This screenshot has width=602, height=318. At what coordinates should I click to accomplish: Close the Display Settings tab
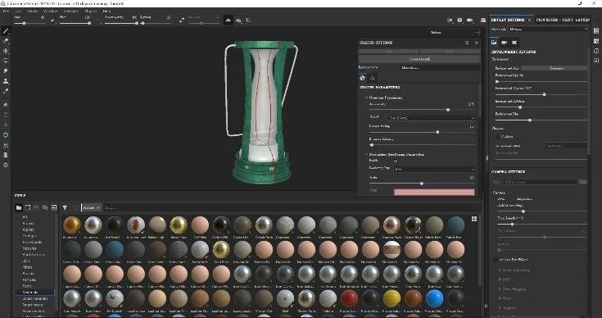coord(529,20)
